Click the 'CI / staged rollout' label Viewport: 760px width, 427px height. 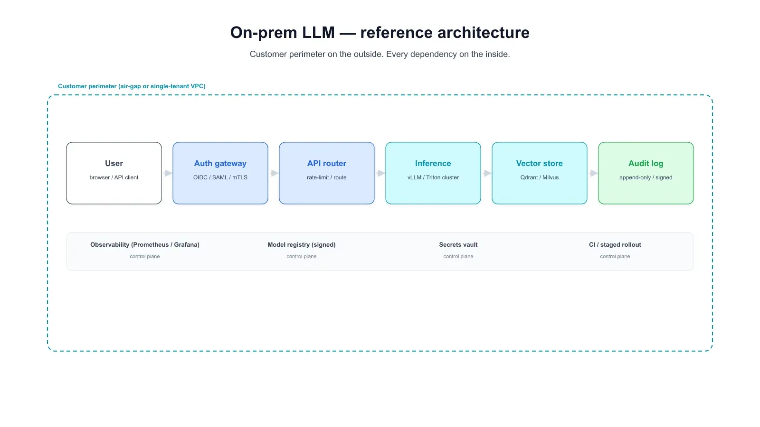[615, 245]
